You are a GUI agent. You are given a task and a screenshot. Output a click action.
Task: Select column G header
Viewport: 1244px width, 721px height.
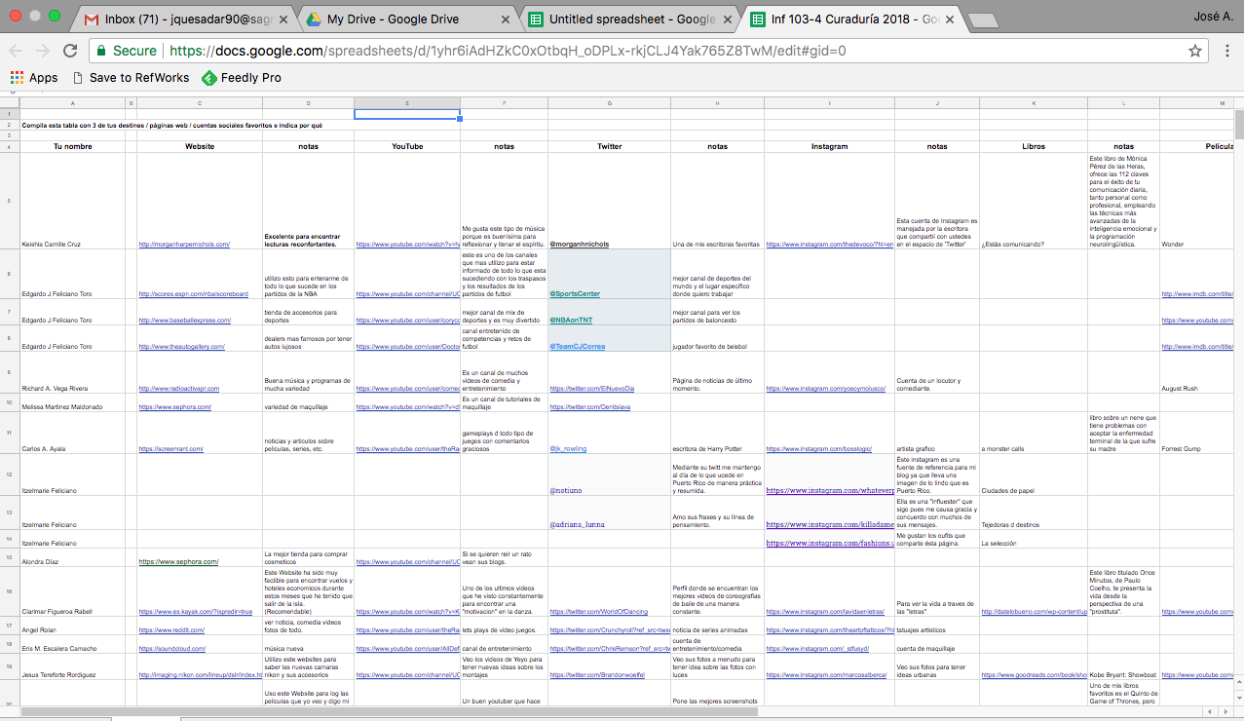(609, 103)
